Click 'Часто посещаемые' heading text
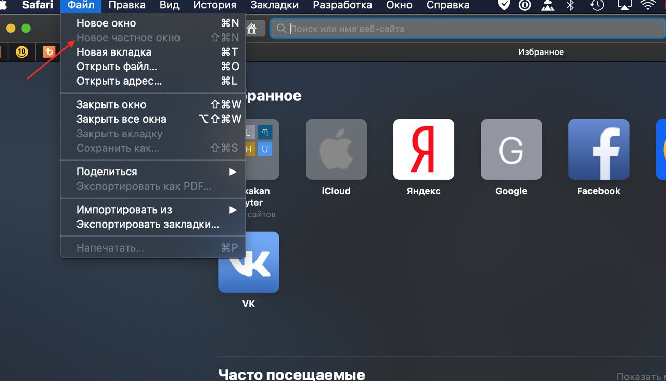The image size is (666, 381). [x=291, y=374]
